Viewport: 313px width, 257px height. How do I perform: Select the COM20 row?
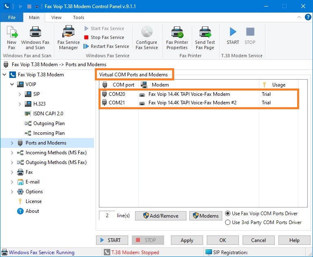pyautogui.click(x=199, y=94)
